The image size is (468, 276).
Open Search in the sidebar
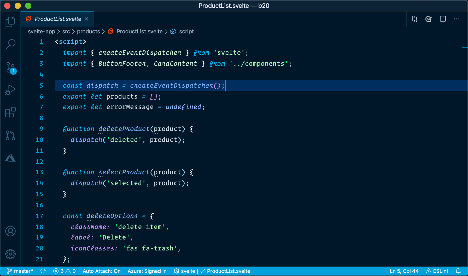coord(10,44)
